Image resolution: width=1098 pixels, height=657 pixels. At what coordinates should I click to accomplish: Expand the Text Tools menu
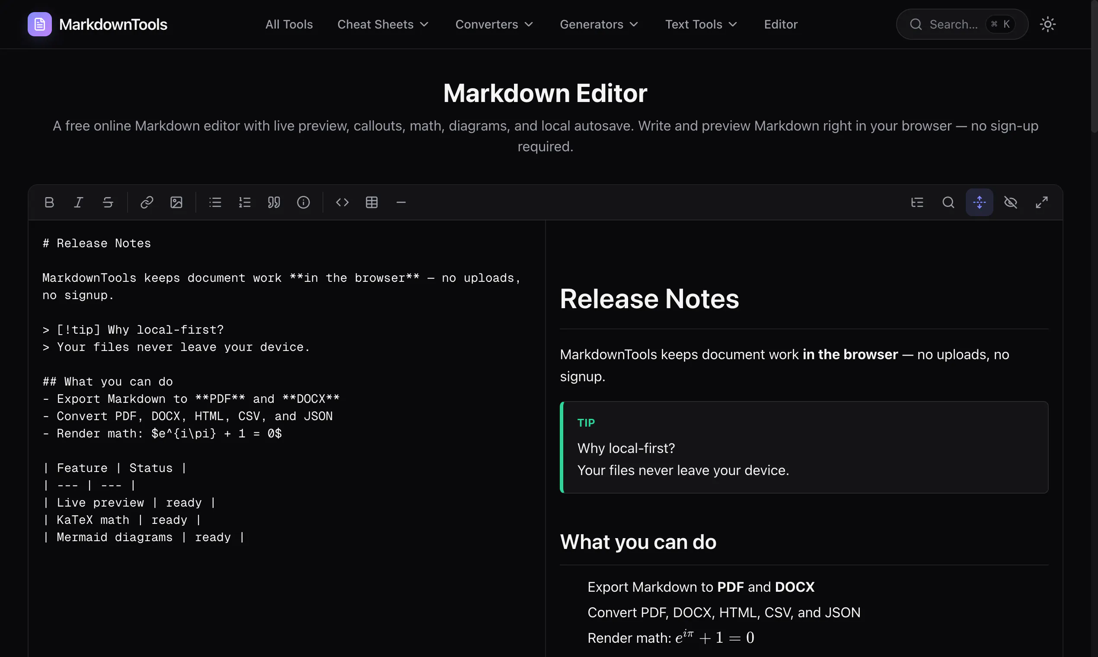click(701, 24)
